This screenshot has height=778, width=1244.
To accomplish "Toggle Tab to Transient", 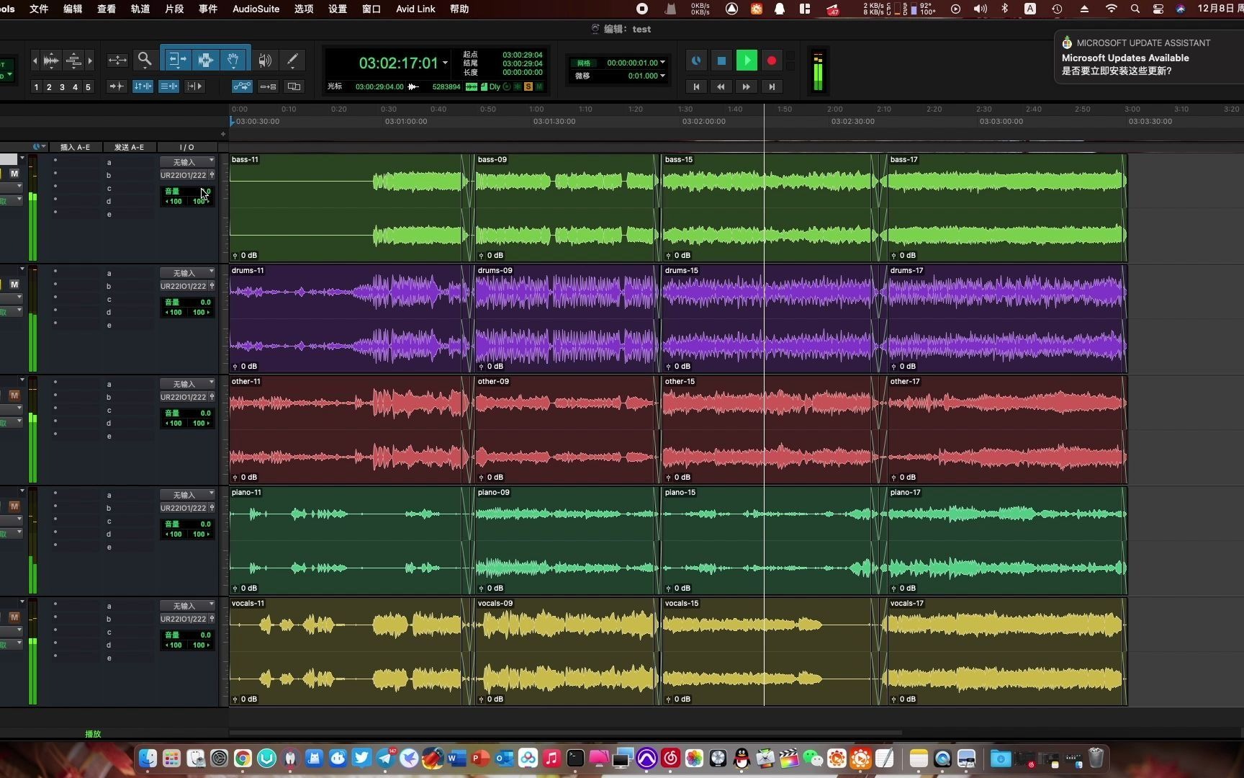I will [x=116, y=86].
